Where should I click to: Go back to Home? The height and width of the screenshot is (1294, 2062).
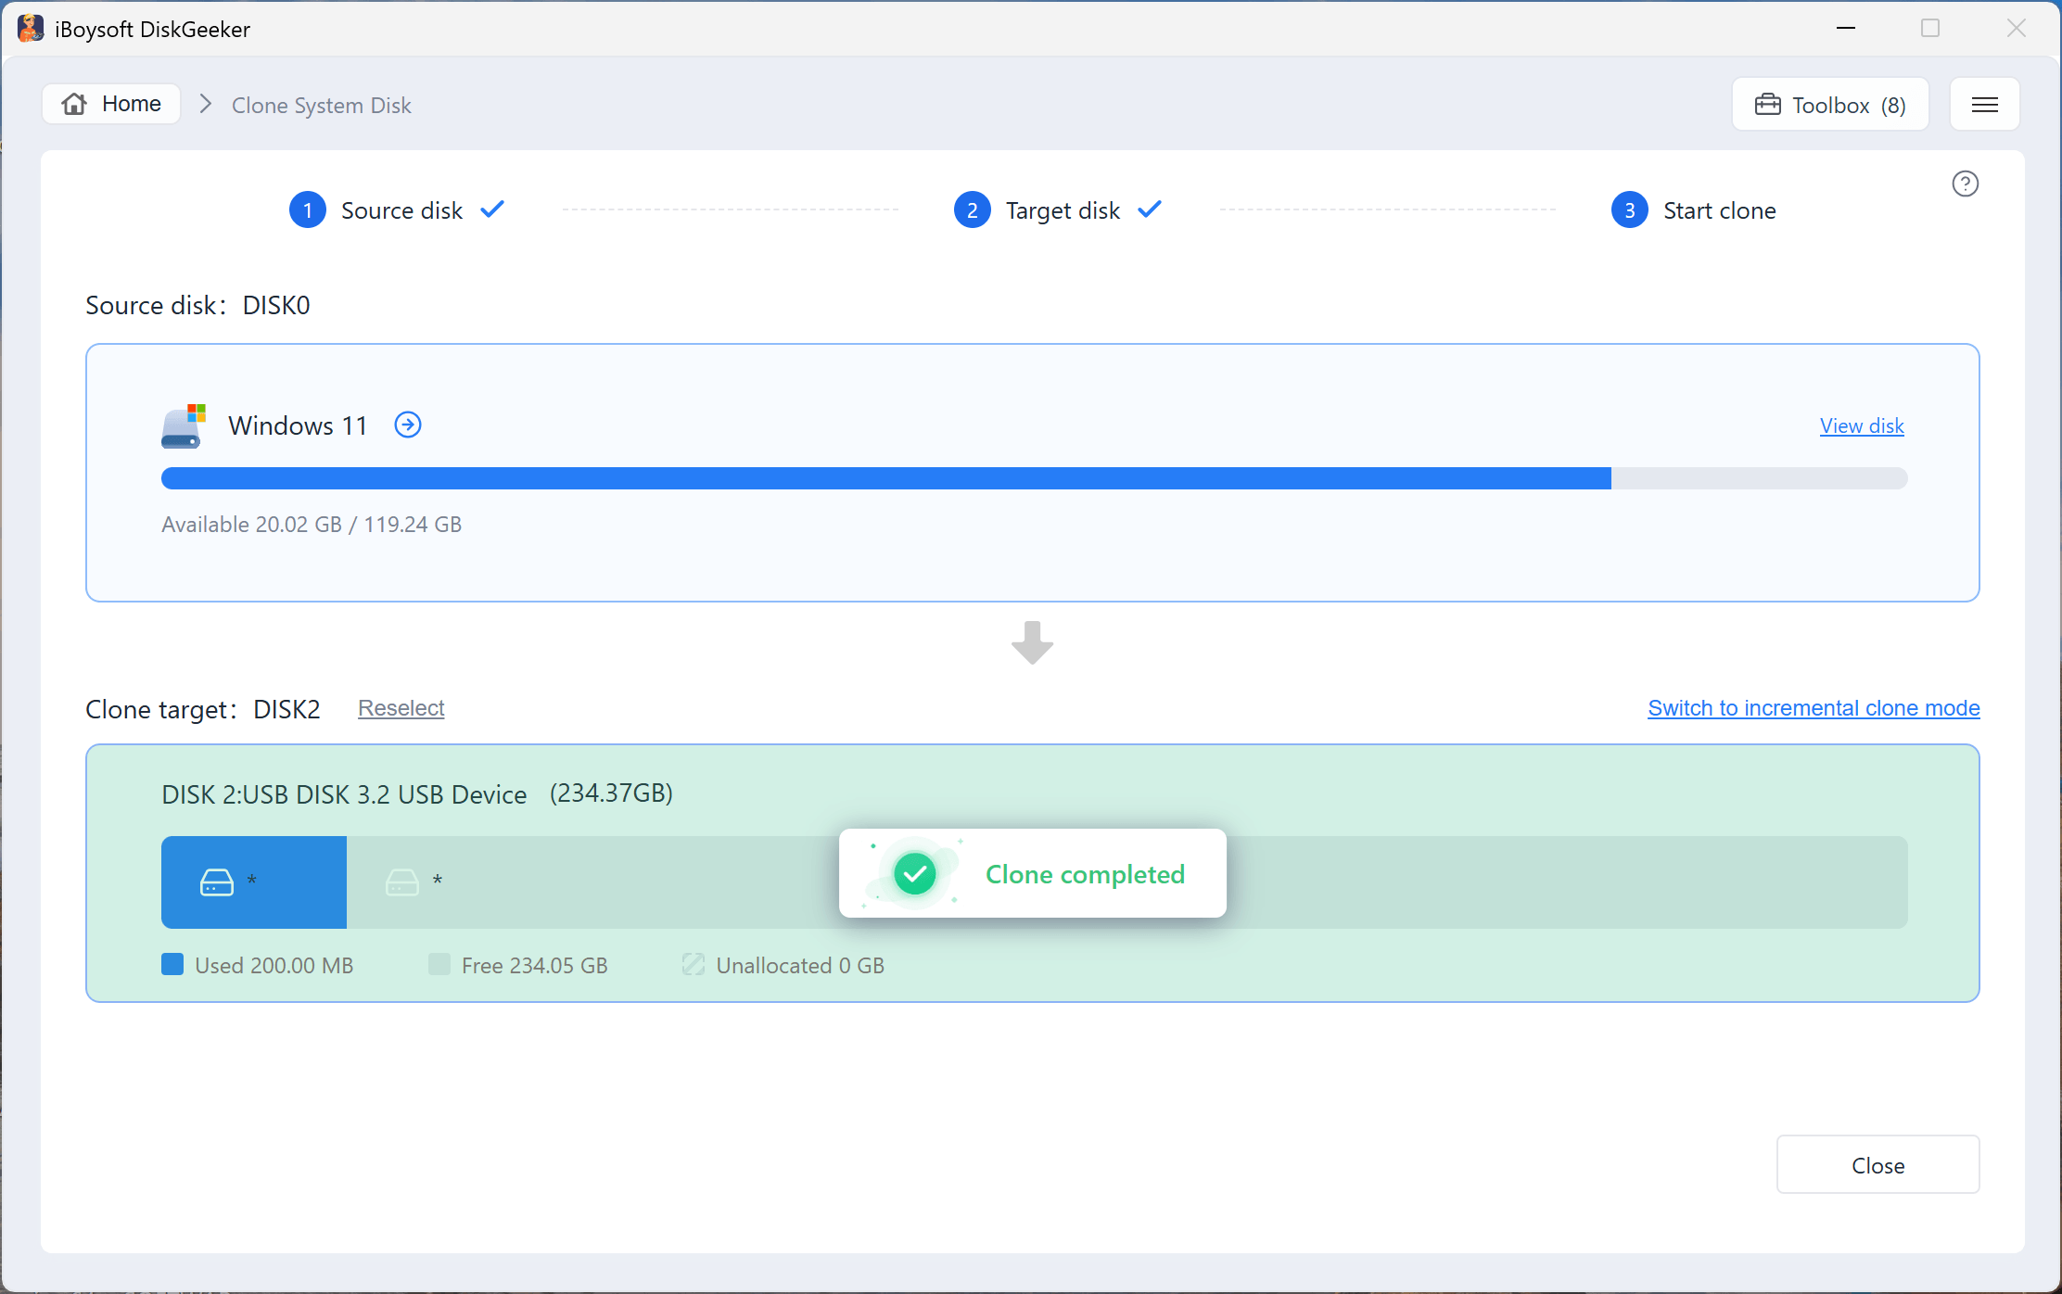111,104
